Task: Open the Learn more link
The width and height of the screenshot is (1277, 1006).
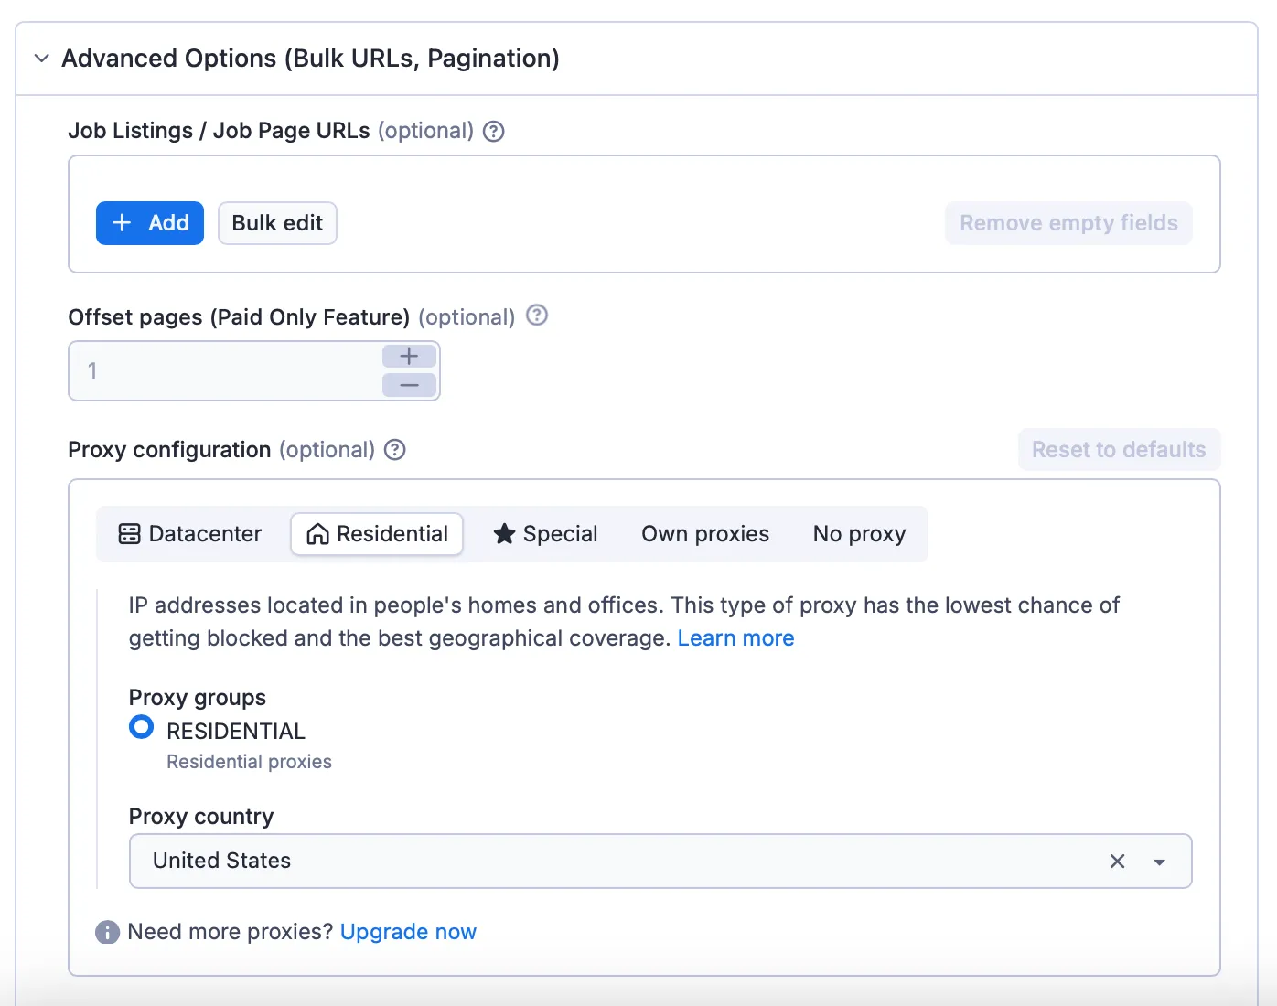Action: [735, 638]
